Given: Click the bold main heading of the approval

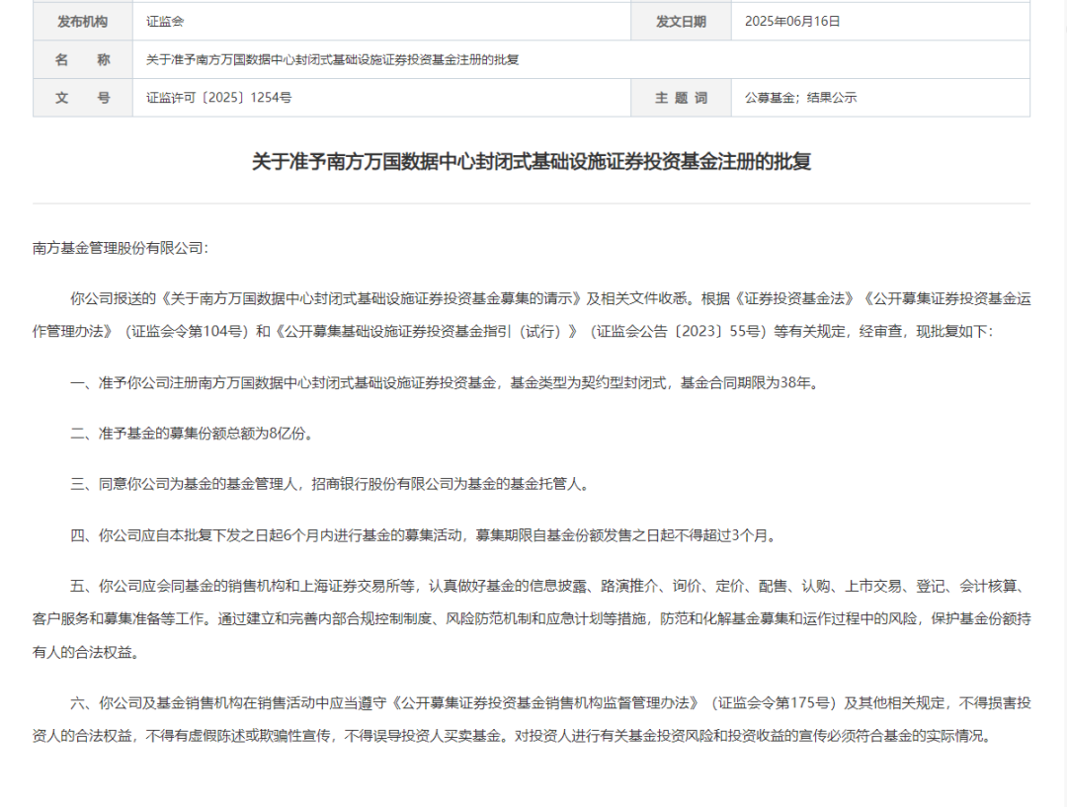Looking at the screenshot, I should [532, 162].
